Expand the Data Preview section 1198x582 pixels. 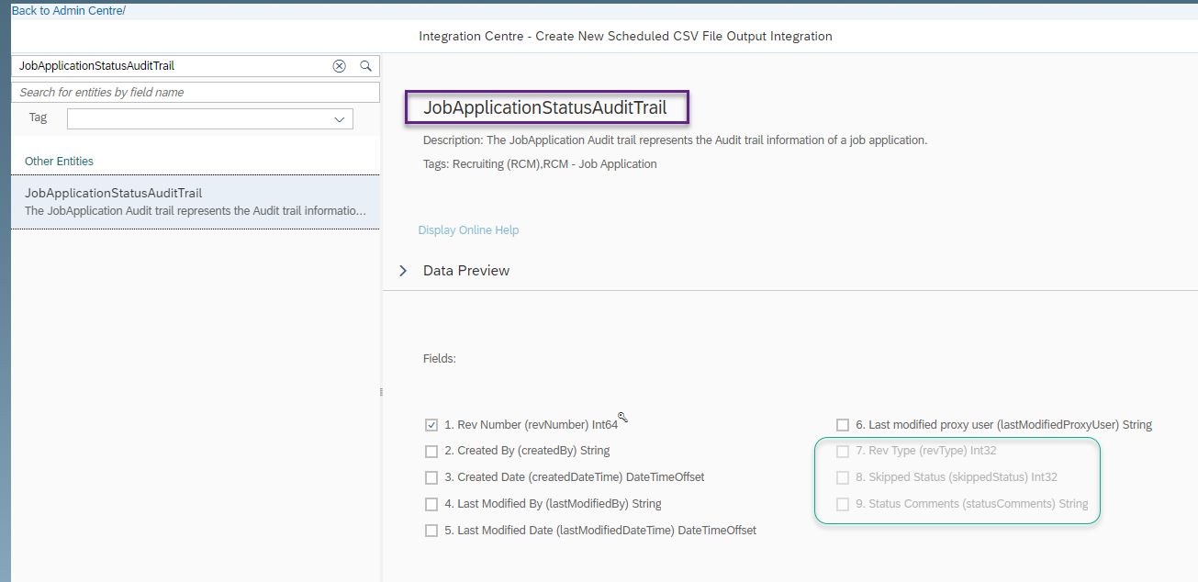[x=403, y=271]
